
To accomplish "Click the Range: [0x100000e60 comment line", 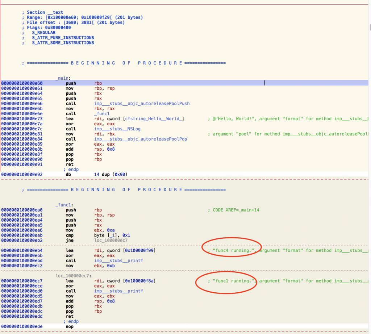I will 82,17.
